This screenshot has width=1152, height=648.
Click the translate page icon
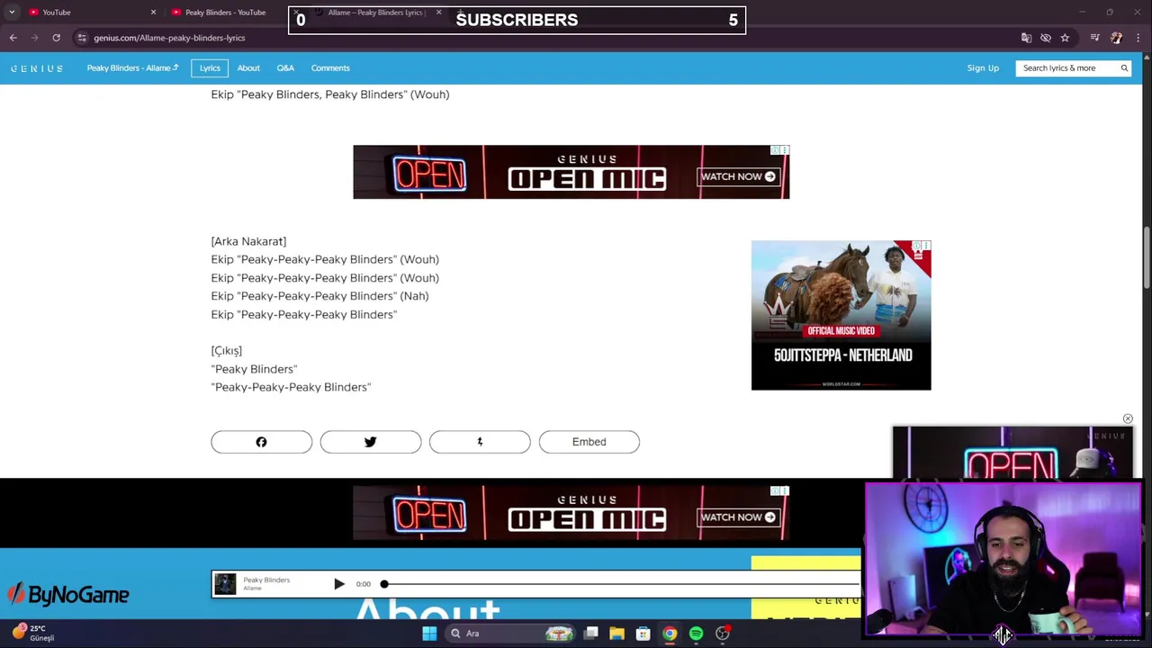[x=1026, y=38]
